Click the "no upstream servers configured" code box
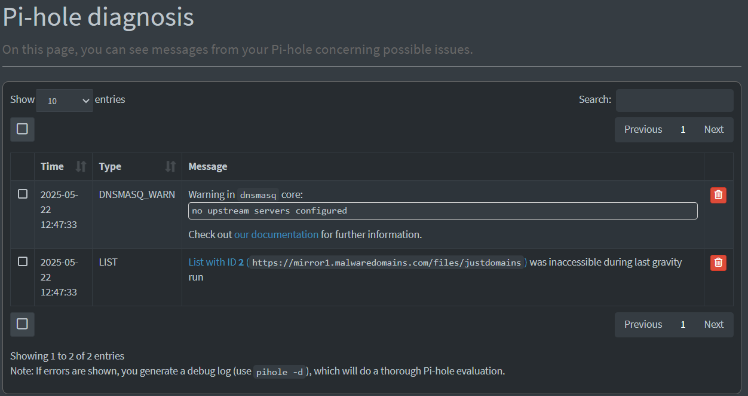This screenshot has height=396, width=748. [443, 211]
